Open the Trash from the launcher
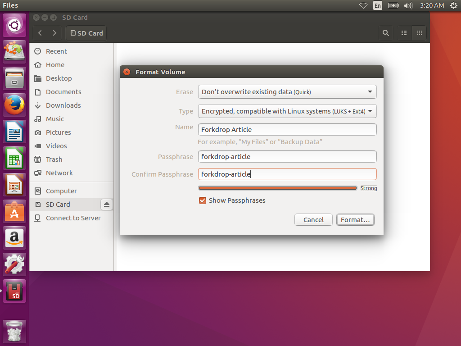This screenshot has height=346, width=461. click(14, 332)
